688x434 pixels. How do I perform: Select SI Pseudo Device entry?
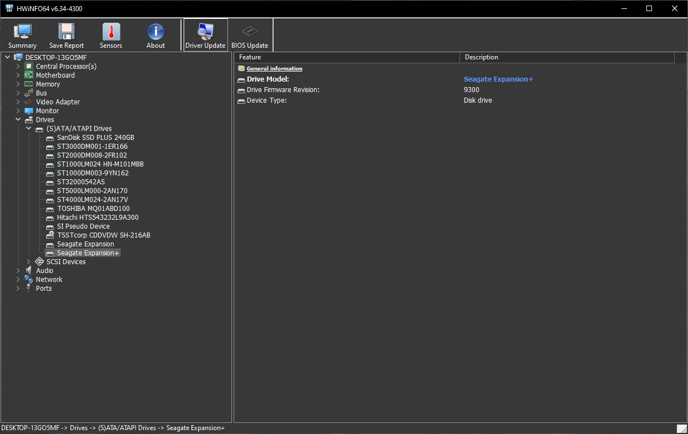83,226
